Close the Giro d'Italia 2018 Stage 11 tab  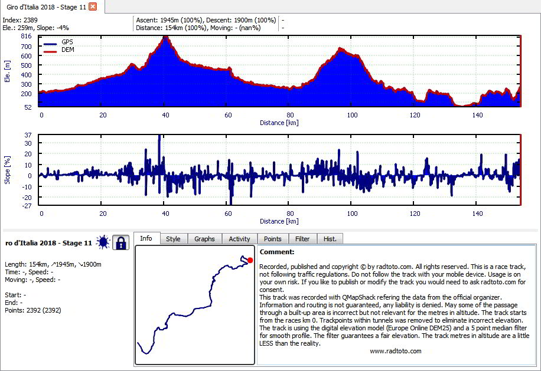point(93,6)
